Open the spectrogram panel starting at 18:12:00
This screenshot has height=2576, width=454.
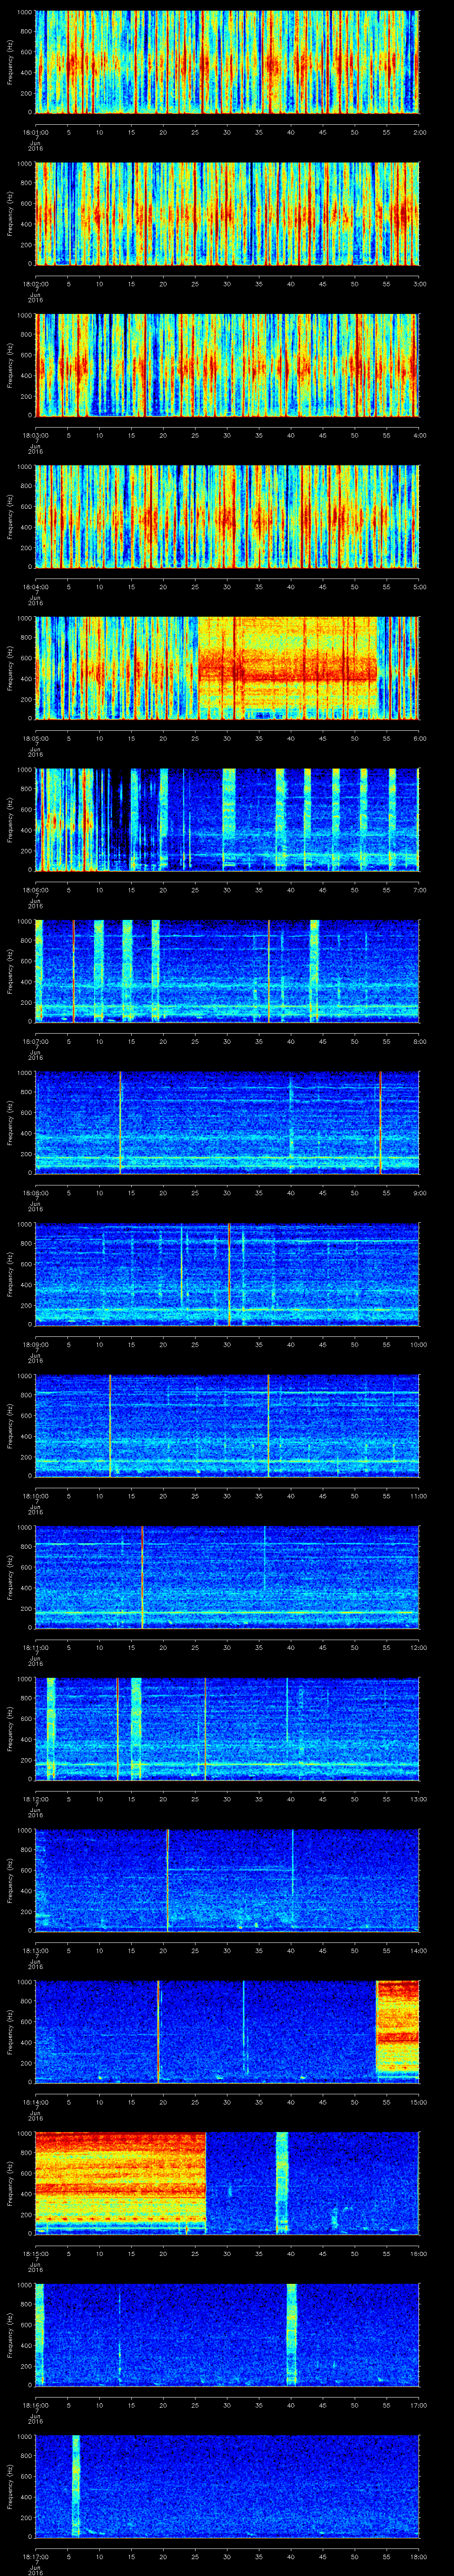[227, 1728]
